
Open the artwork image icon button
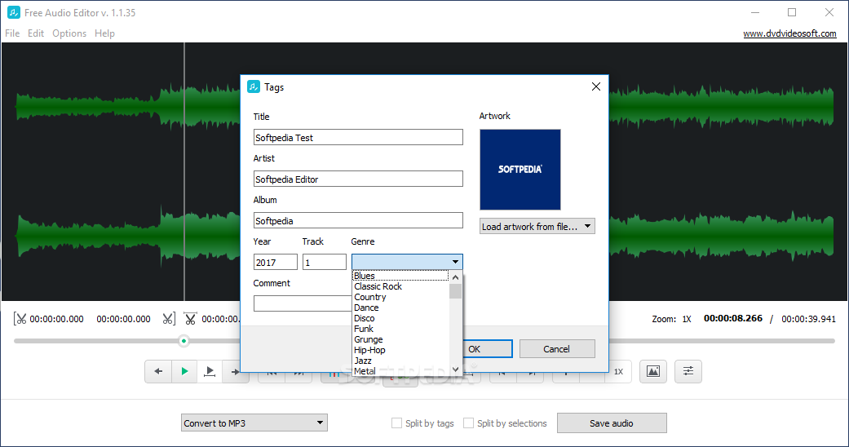653,371
